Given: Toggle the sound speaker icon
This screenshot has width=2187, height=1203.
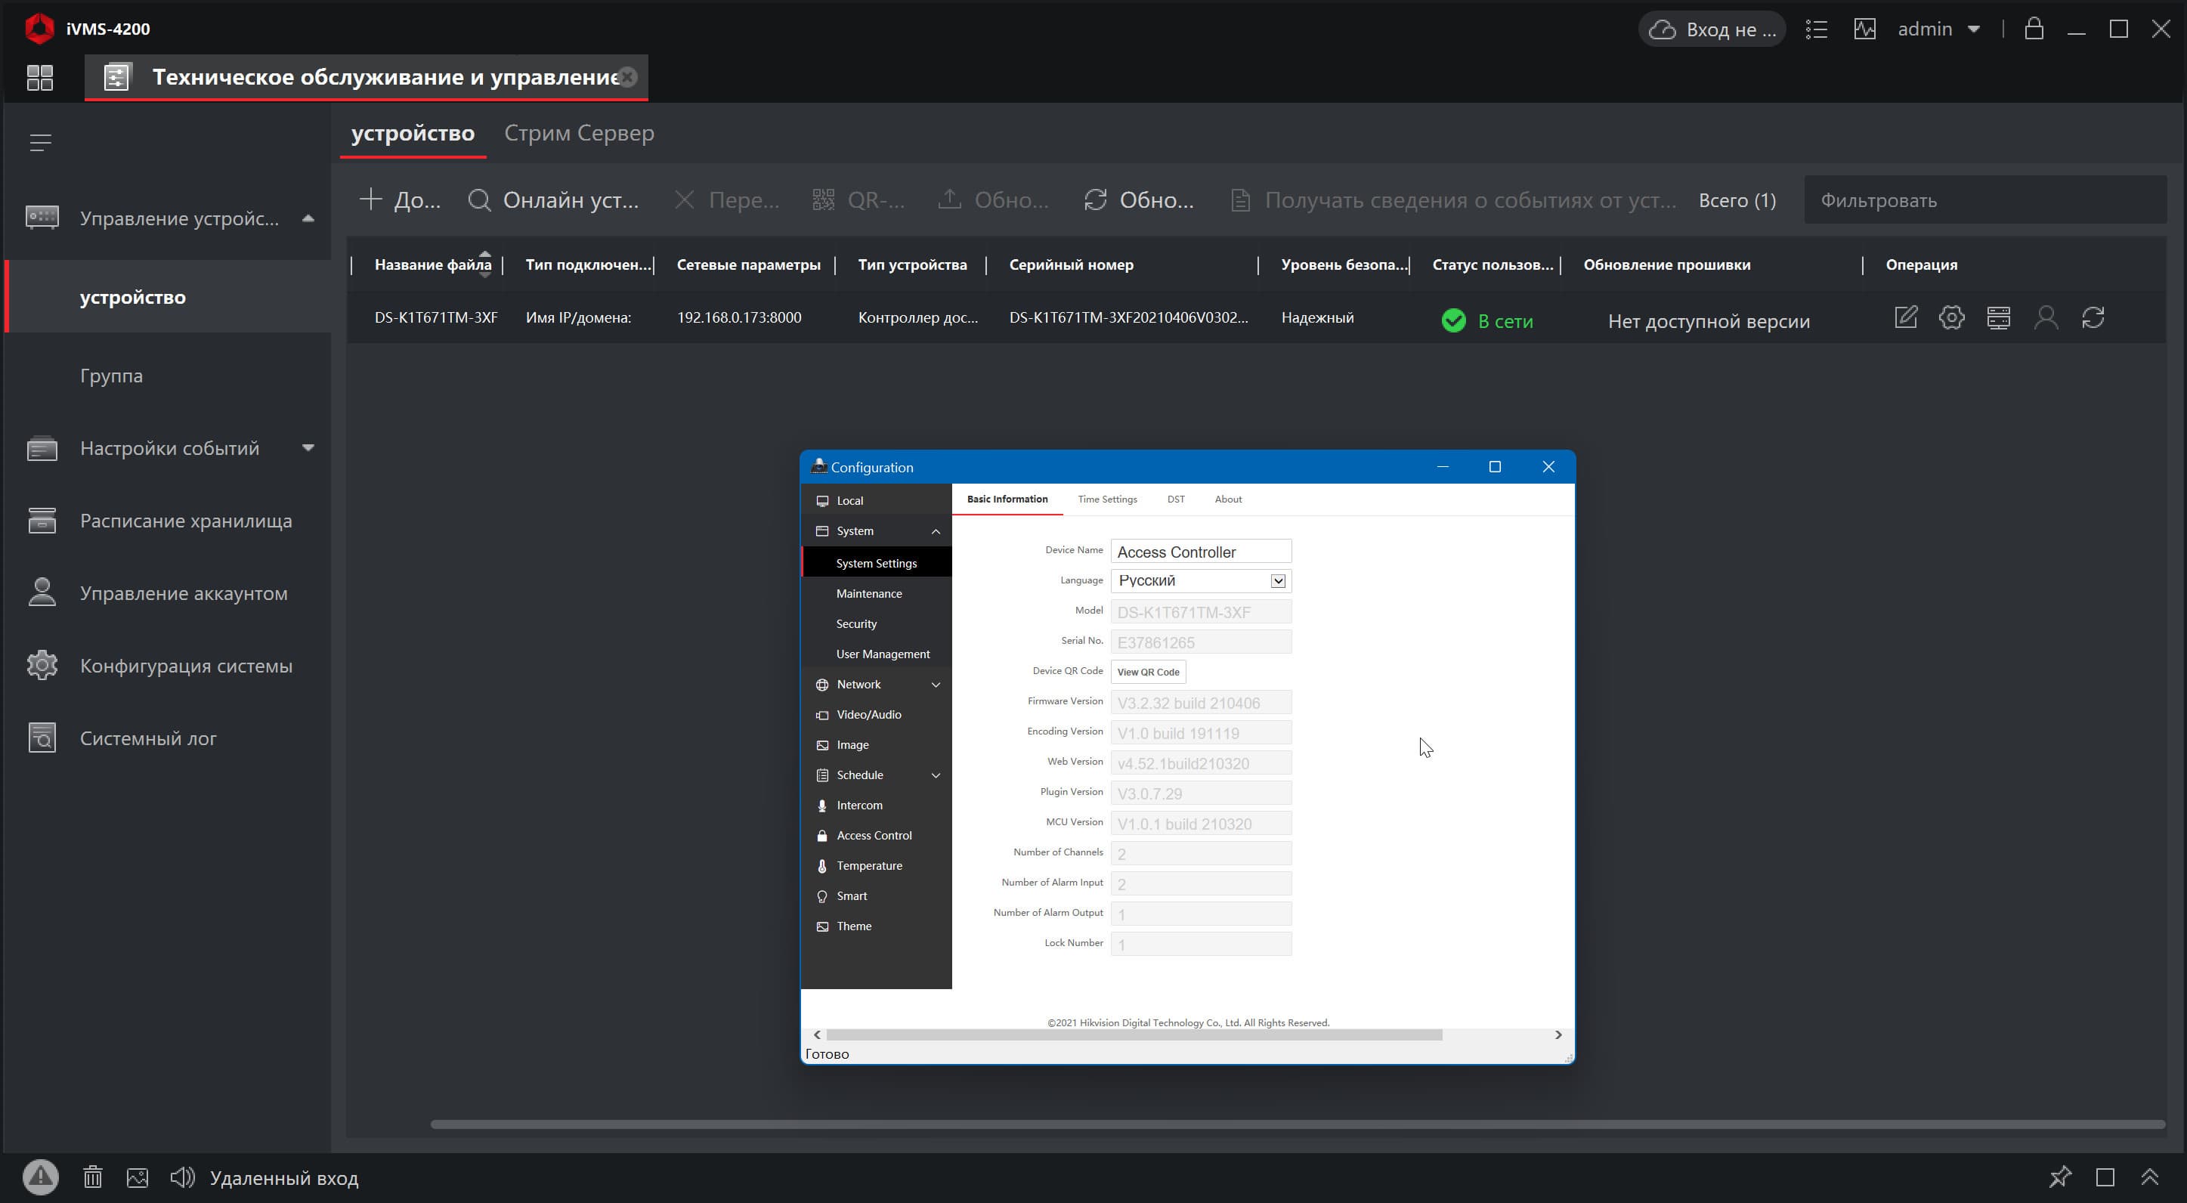Looking at the screenshot, I should [181, 1177].
